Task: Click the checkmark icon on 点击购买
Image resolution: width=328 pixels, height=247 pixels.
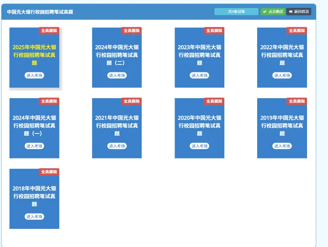Action: 265,11
